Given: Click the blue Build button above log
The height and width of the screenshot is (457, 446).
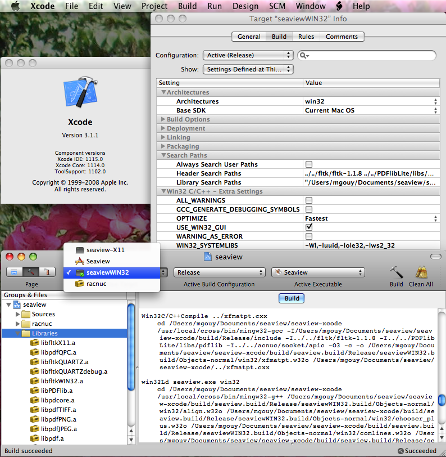Looking at the screenshot, I should tap(292, 298).
